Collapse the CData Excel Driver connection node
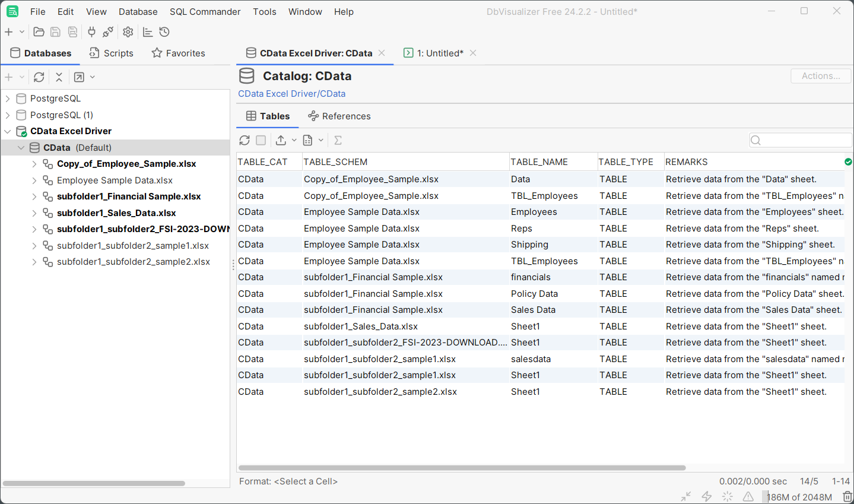This screenshot has width=854, height=504. click(8, 131)
